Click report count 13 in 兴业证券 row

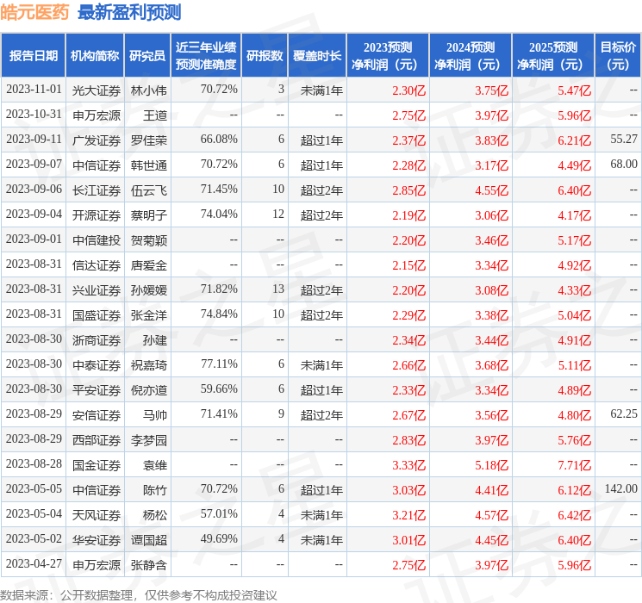click(x=278, y=289)
